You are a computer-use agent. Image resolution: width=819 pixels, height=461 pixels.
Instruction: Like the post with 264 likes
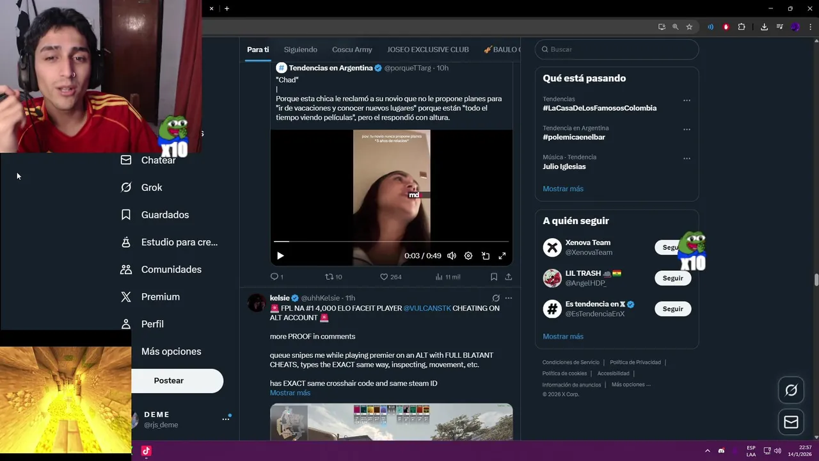390,277
